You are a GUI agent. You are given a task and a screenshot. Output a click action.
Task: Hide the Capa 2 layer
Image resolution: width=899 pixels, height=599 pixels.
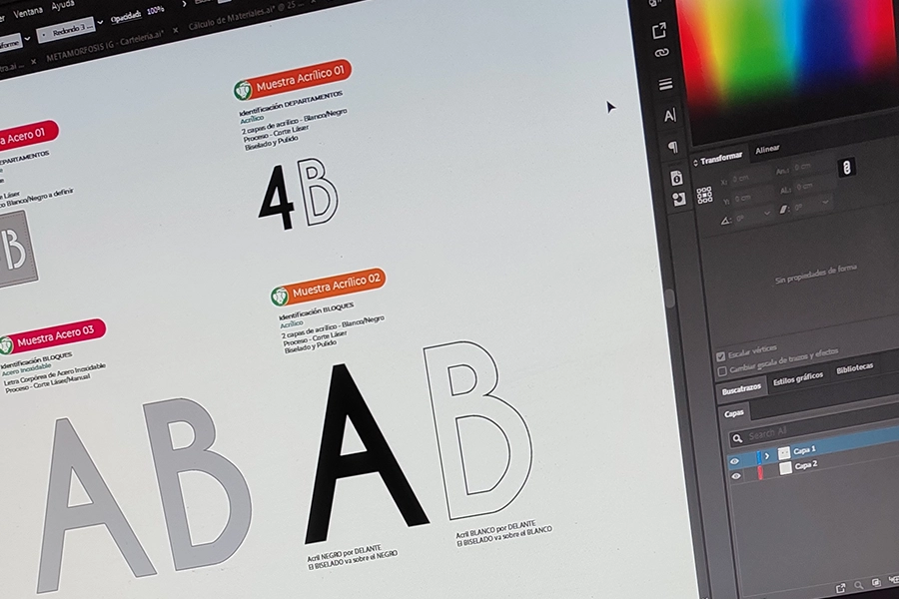click(x=736, y=477)
